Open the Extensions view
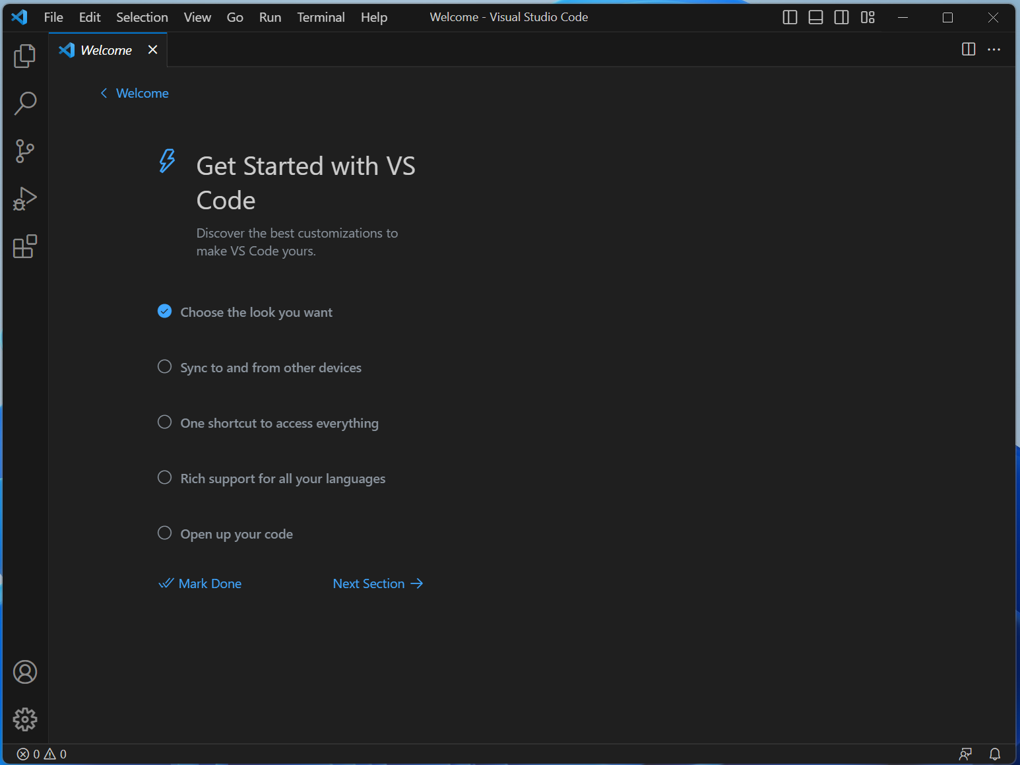This screenshot has width=1020, height=765. (x=25, y=246)
